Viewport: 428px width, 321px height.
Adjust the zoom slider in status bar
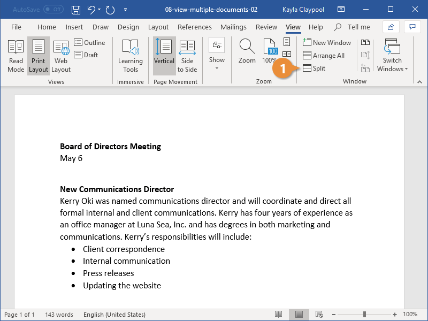364,315
